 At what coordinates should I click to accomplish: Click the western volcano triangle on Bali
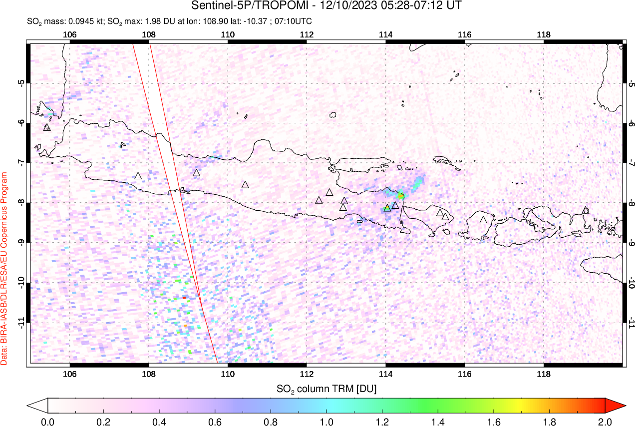pyautogui.click(x=440, y=213)
